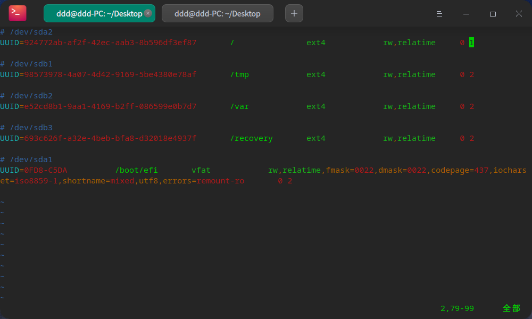Screen dimensions: 532x319
Task: Close the terminal window
Action: pyautogui.click(x=519, y=14)
